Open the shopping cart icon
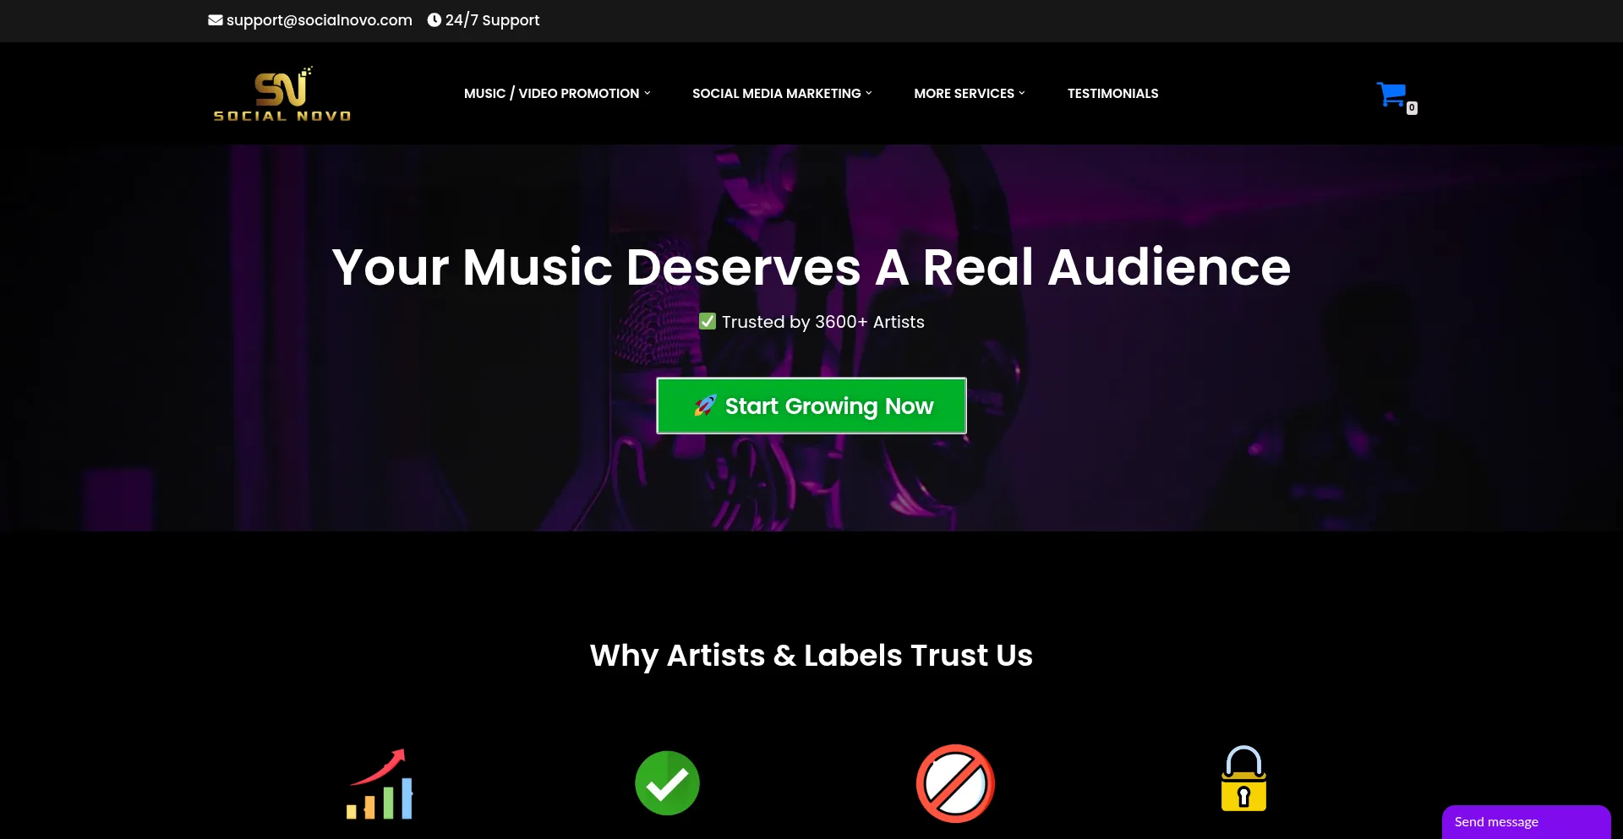 pos(1391,94)
